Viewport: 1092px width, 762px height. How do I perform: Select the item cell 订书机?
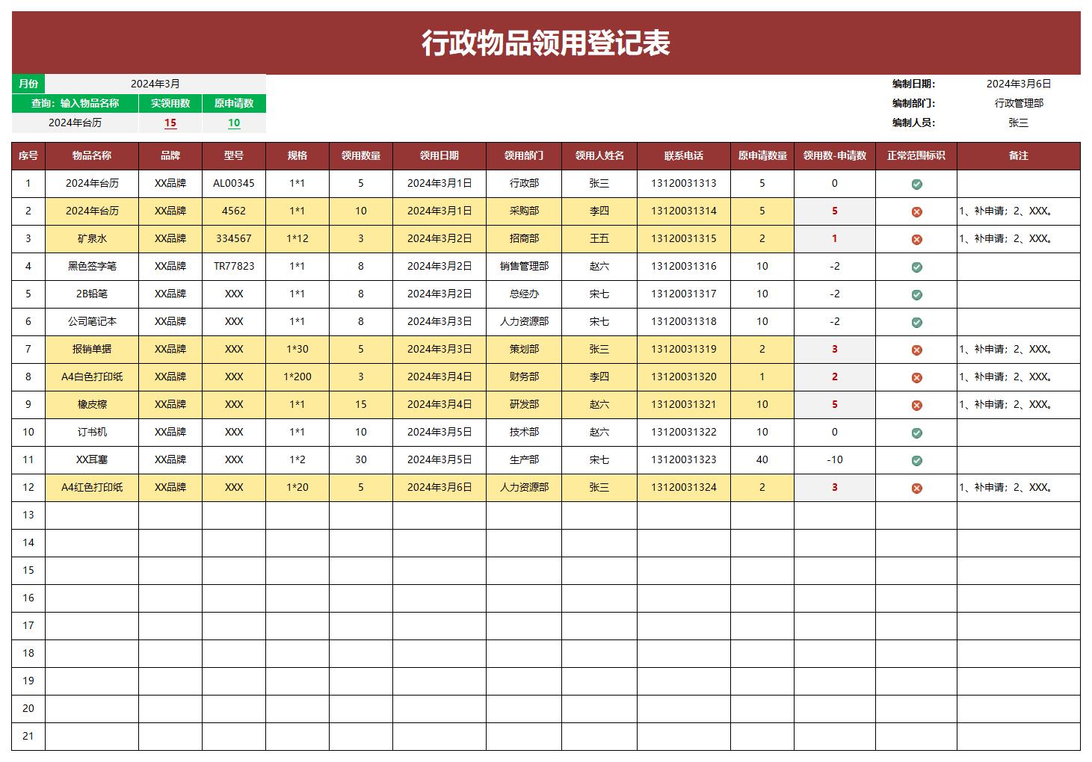(x=92, y=432)
